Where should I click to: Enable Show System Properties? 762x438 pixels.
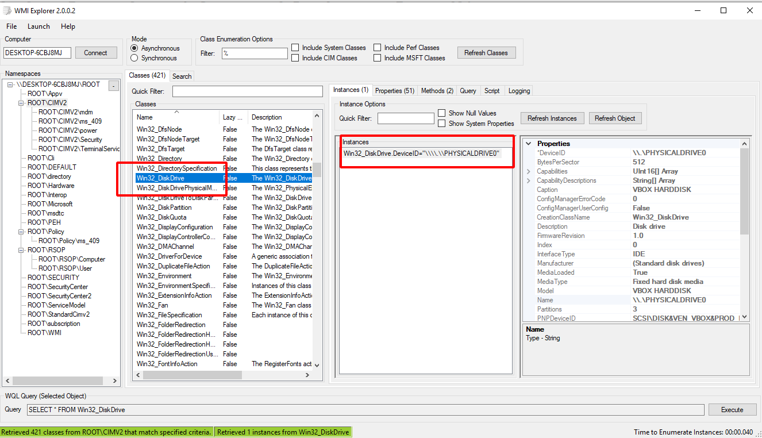[x=442, y=123]
